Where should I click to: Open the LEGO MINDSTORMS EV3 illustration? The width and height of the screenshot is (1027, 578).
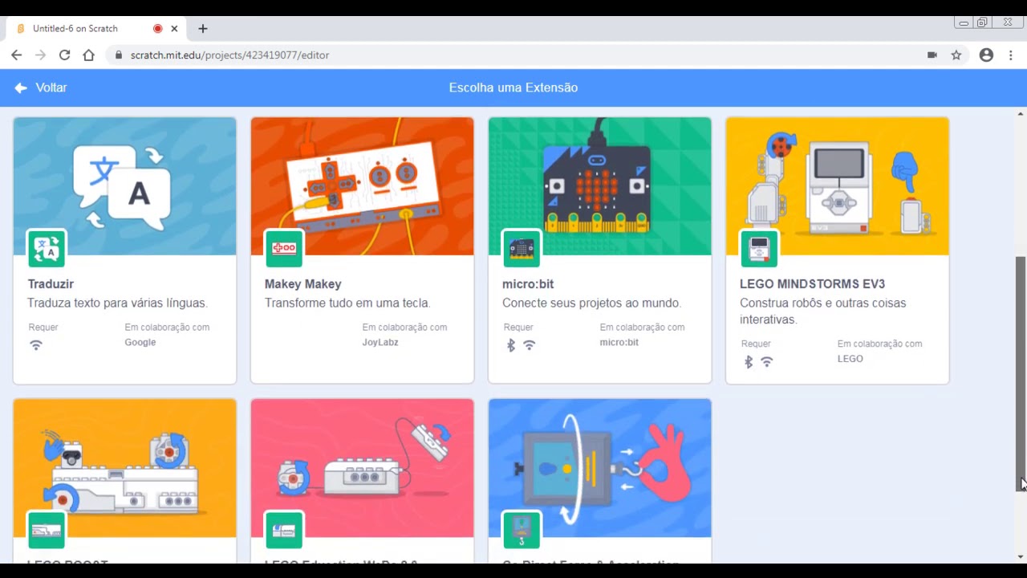[838, 186]
